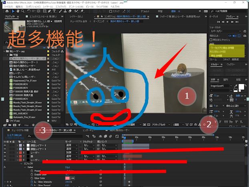
Task: Switch to the Tracker panel tab
Action: click(215, 65)
